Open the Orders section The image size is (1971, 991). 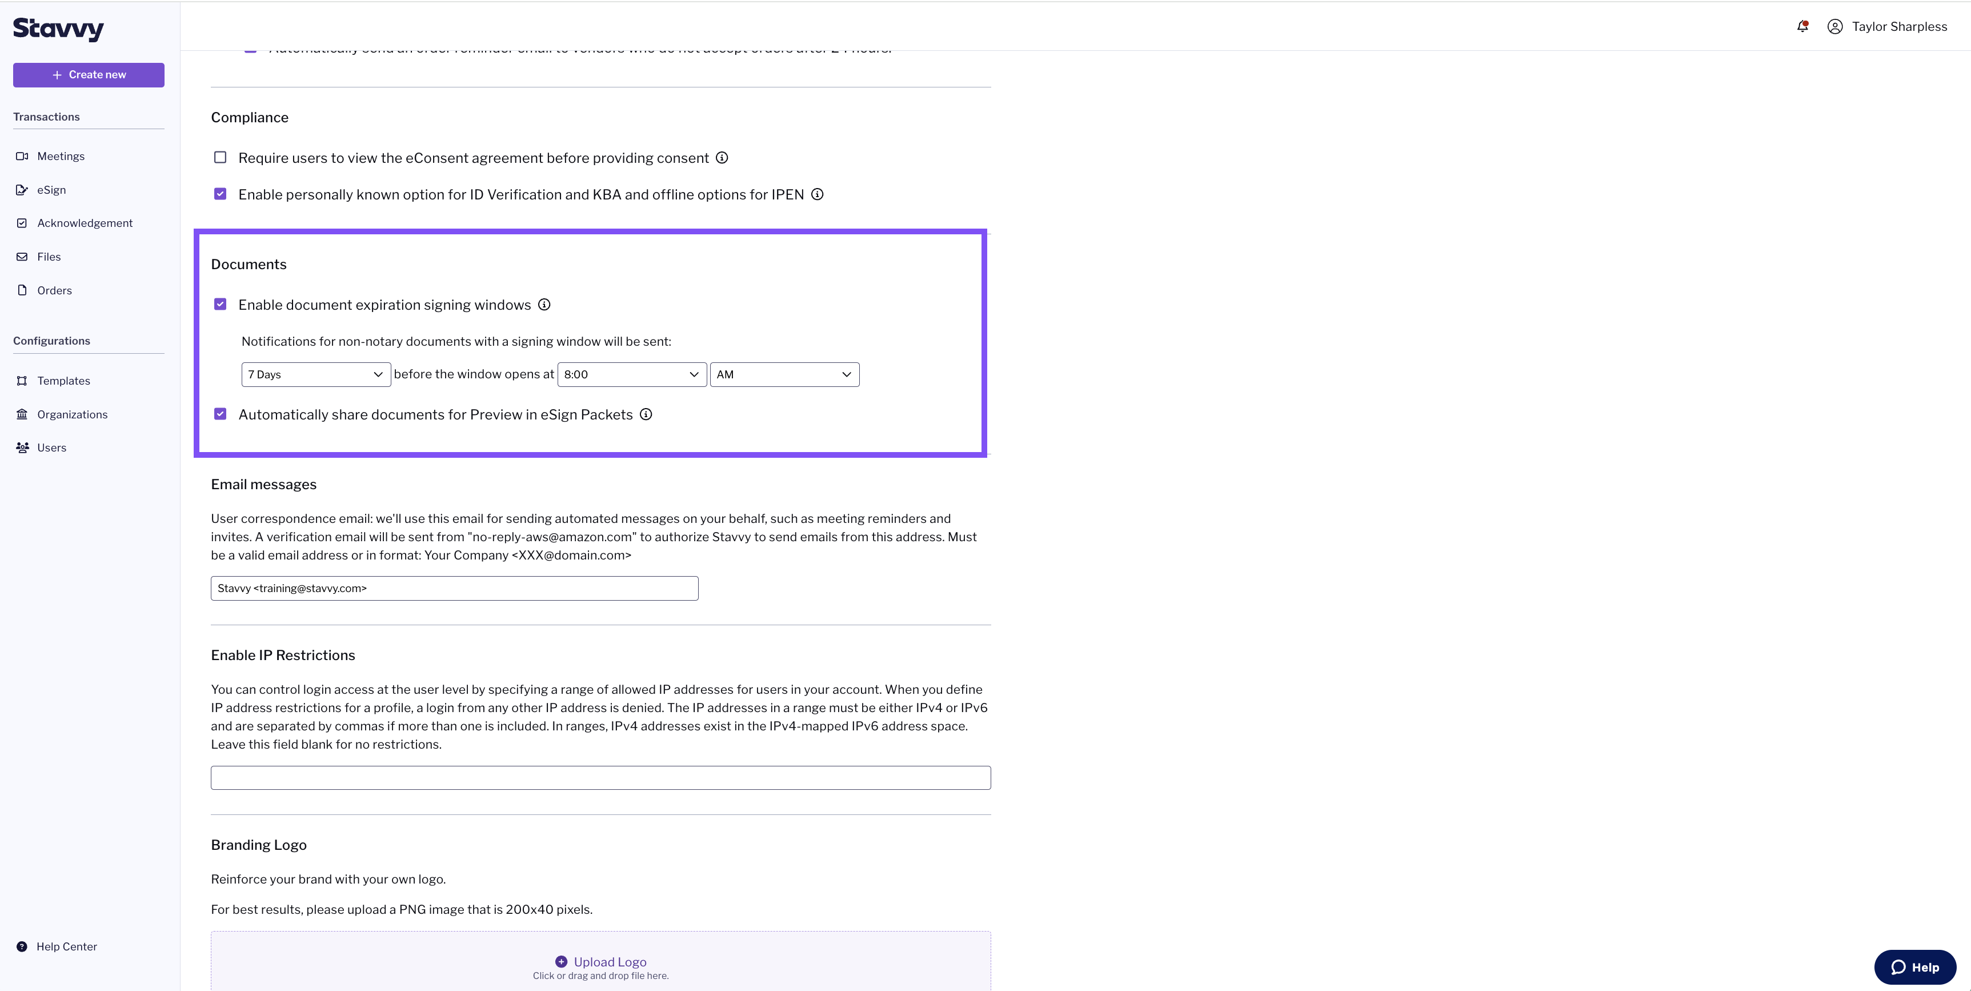54,290
